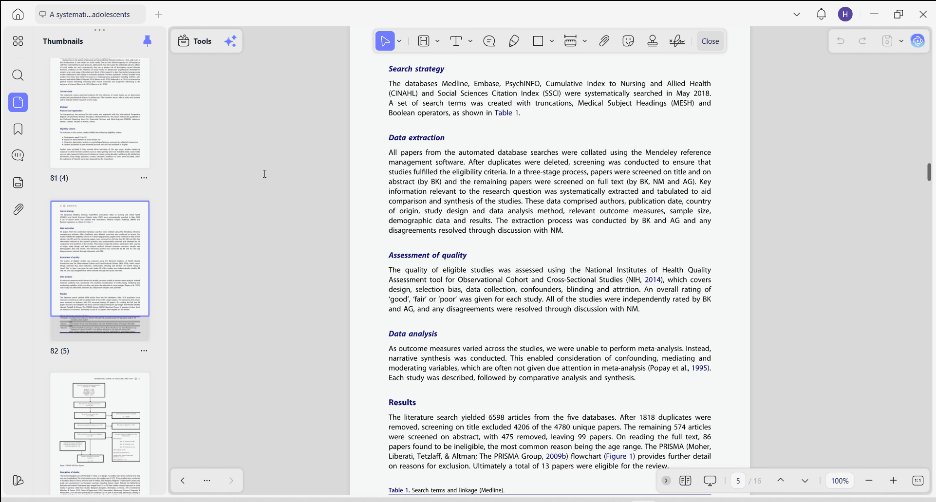Open a new tab with plus
The height and width of the screenshot is (502, 936).
[x=159, y=14]
